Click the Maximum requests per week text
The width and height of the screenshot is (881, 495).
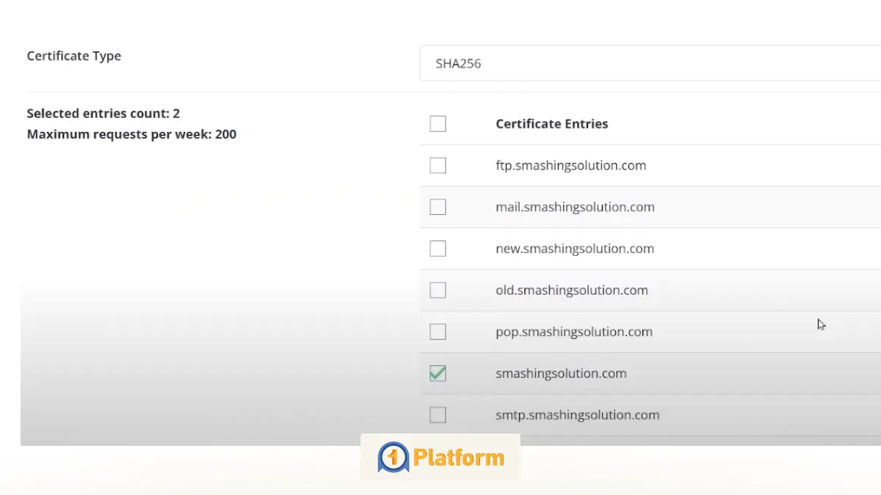click(131, 133)
